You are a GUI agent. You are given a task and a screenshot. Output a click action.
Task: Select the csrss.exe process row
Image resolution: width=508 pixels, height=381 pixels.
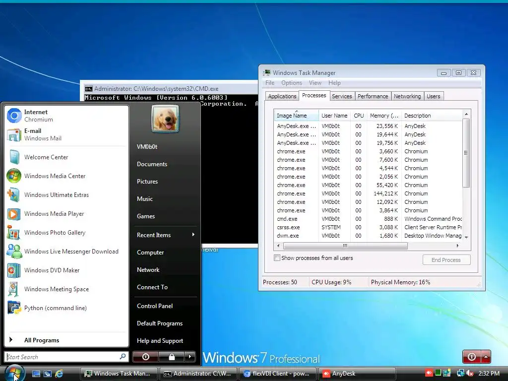click(369, 227)
